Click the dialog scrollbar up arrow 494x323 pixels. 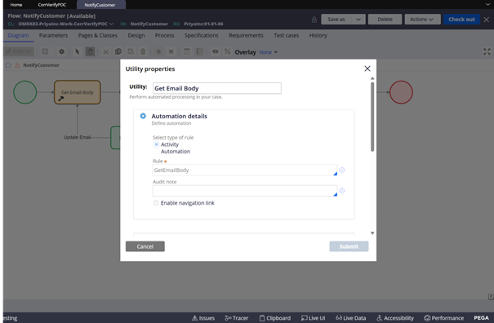[372, 78]
